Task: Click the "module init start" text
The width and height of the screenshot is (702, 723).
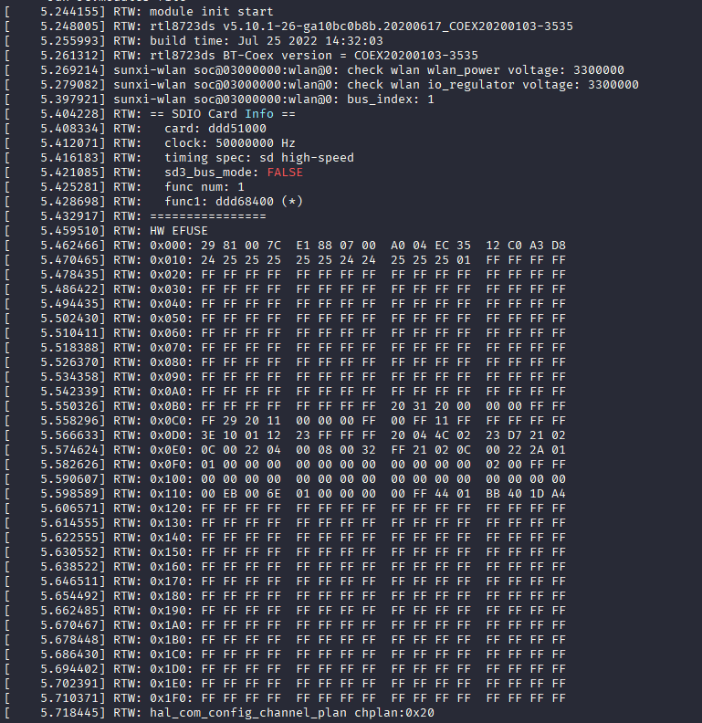Action: pos(211,12)
